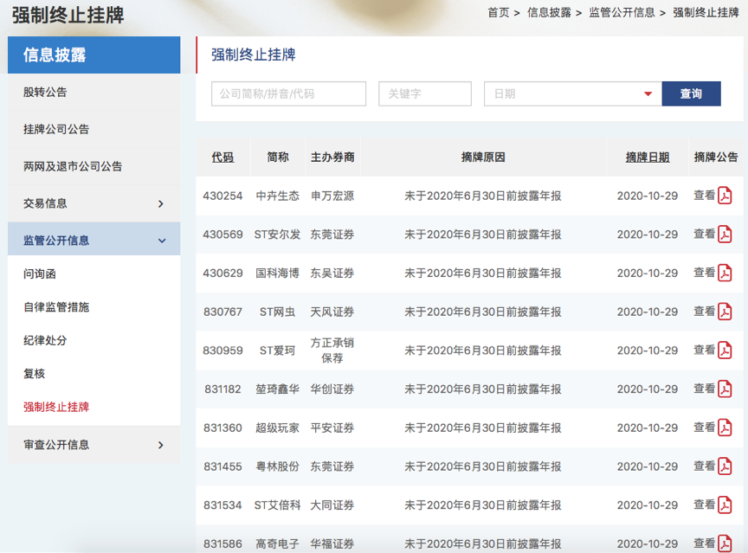The height and width of the screenshot is (553, 748).
Task: Click 东吴证券 broker cell
Action: click(x=332, y=273)
